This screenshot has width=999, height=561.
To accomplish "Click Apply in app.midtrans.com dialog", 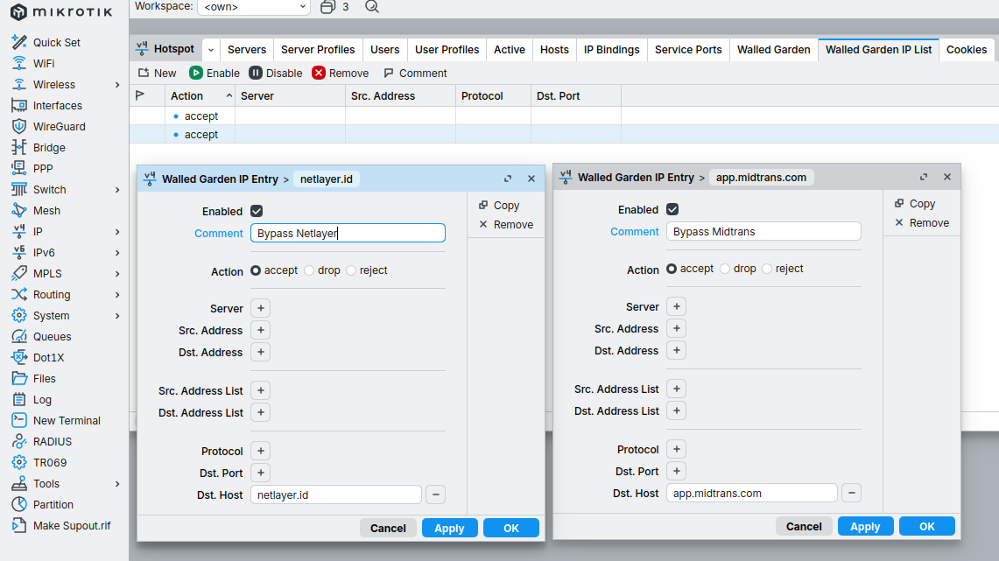I will 865,526.
